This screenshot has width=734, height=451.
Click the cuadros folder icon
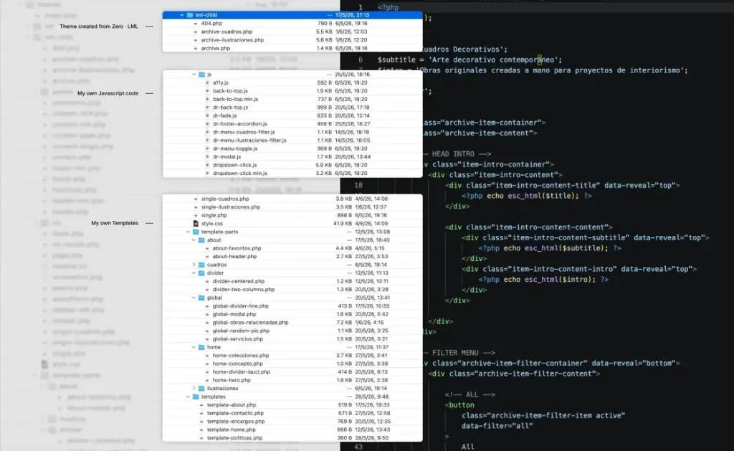pos(201,265)
